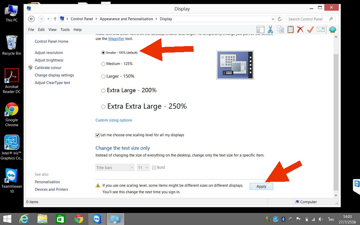The image size is (360, 225).
Task: Open Classic Shell settings via shell icon
Action: pyautogui.click(x=332, y=30)
